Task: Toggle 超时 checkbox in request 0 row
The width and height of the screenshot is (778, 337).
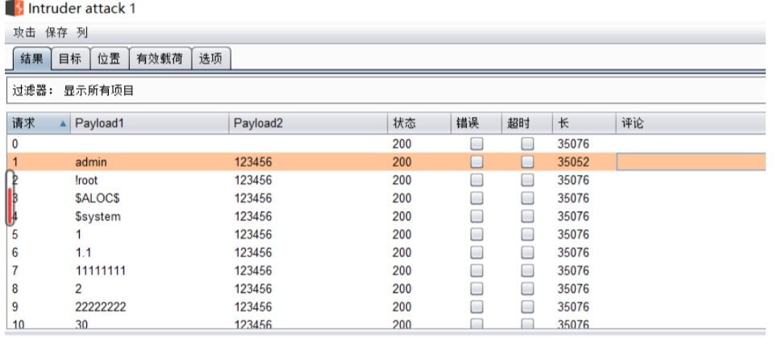Action: (x=527, y=144)
